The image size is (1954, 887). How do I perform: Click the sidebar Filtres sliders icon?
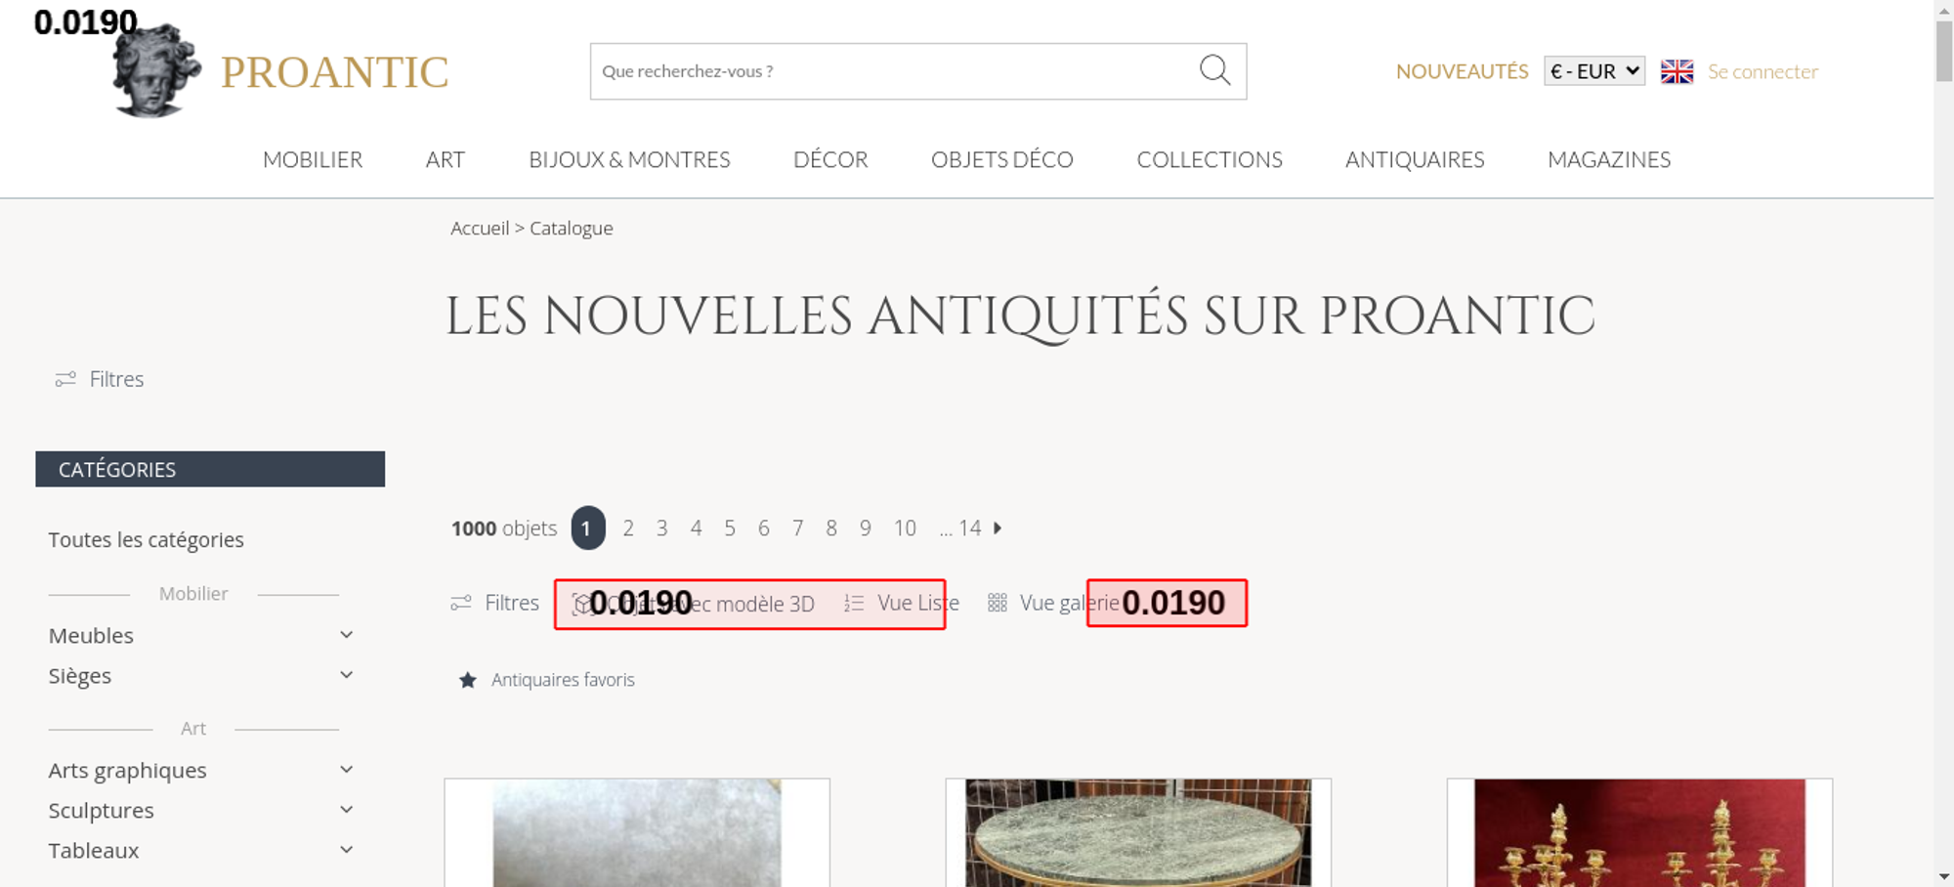tap(65, 379)
